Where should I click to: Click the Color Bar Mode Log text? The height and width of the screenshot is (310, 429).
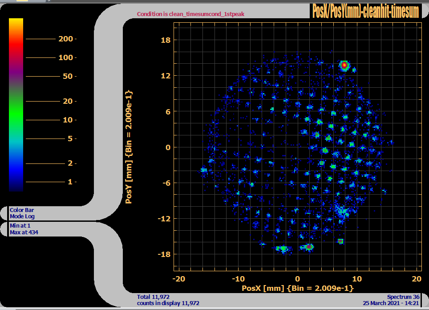click(22, 213)
